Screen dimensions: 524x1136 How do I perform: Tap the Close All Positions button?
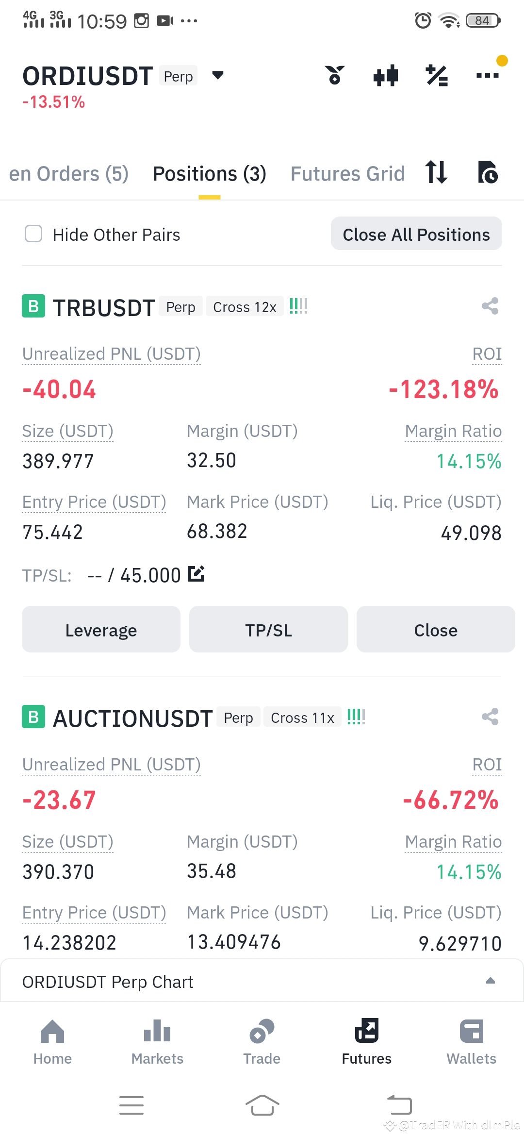coord(416,234)
